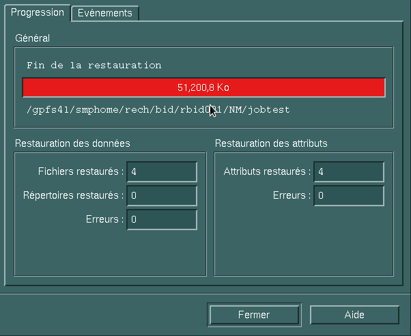Click the Attributs restaurés value field

[x=349, y=171]
